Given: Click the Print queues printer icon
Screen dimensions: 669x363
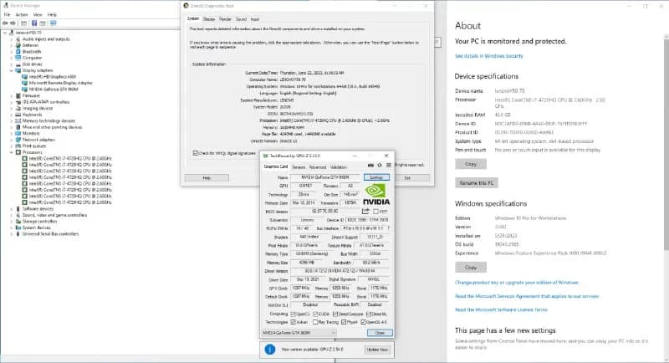Looking at the screenshot, I should [x=18, y=146].
